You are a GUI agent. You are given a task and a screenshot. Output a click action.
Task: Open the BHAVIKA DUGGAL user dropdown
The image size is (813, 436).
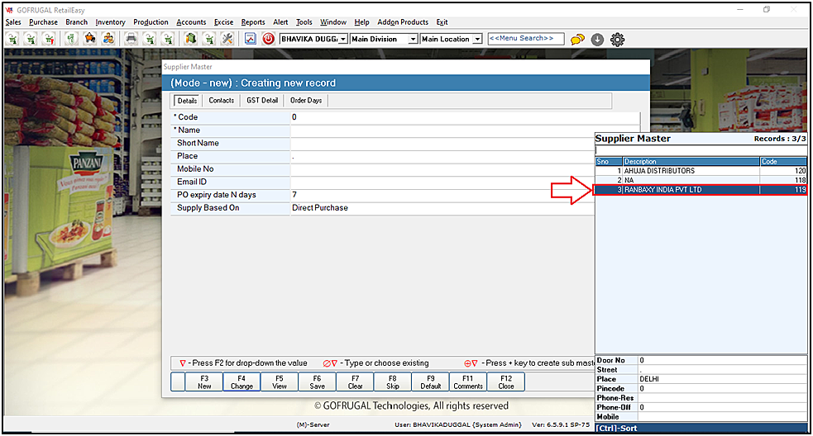click(343, 39)
